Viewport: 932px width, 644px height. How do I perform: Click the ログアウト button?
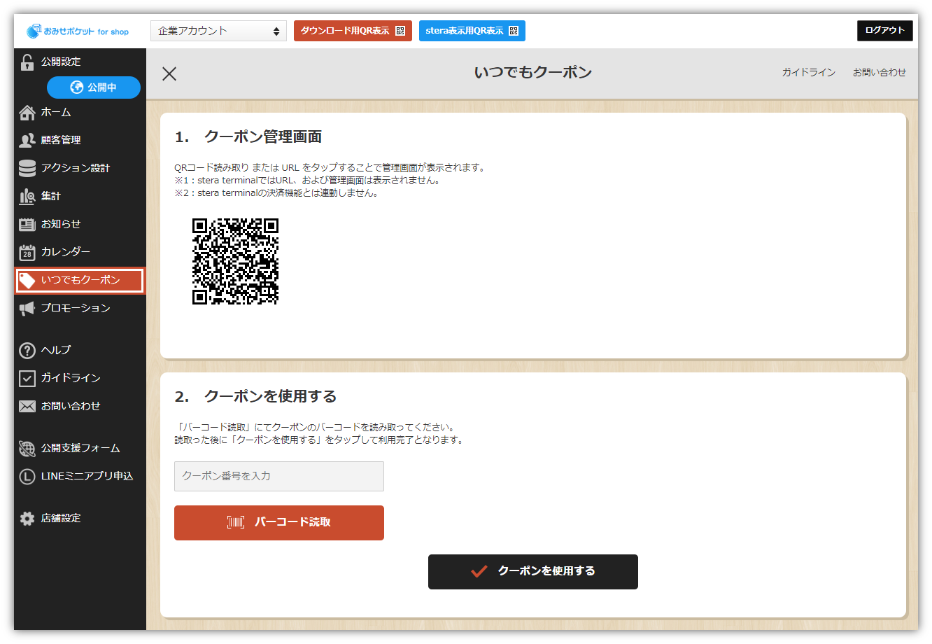click(x=884, y=30)
